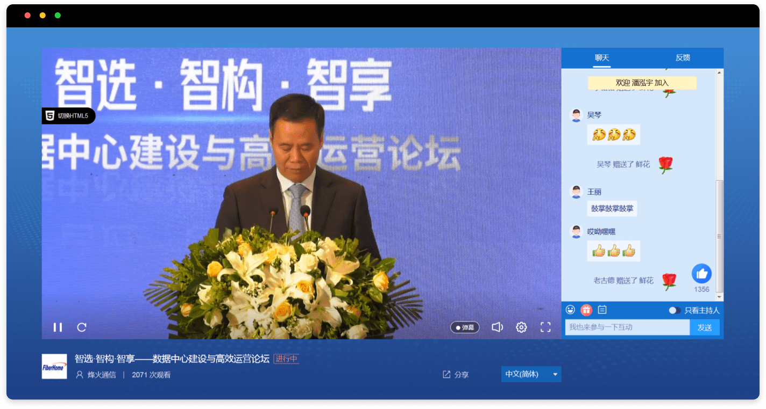The image size is (766, 409).
Task: Mute the video volume speaker icon
Action: (497, 327)
